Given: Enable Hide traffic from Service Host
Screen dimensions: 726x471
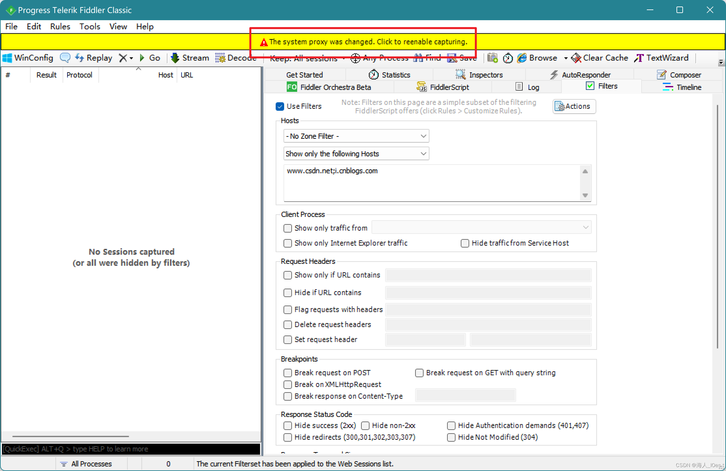Looking at the screenshot, I should tap(465, 243).
